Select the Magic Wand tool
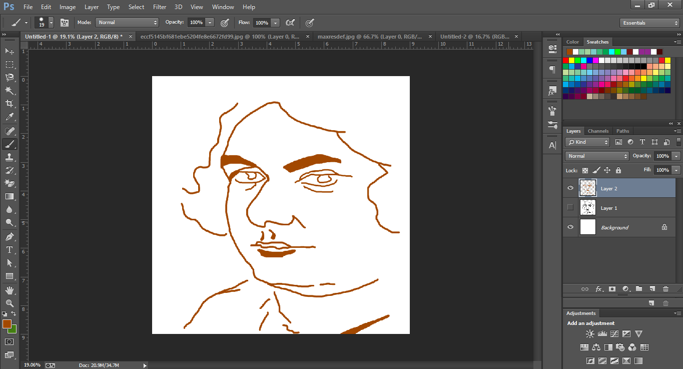The height and width of the screenshot is (369, 683). (10, 90)
